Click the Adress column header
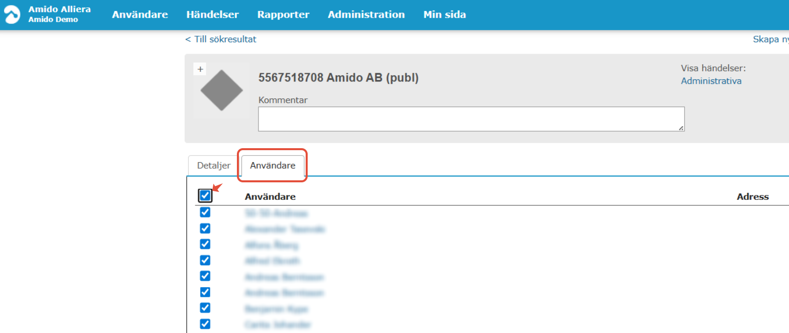 coord(752,197)
